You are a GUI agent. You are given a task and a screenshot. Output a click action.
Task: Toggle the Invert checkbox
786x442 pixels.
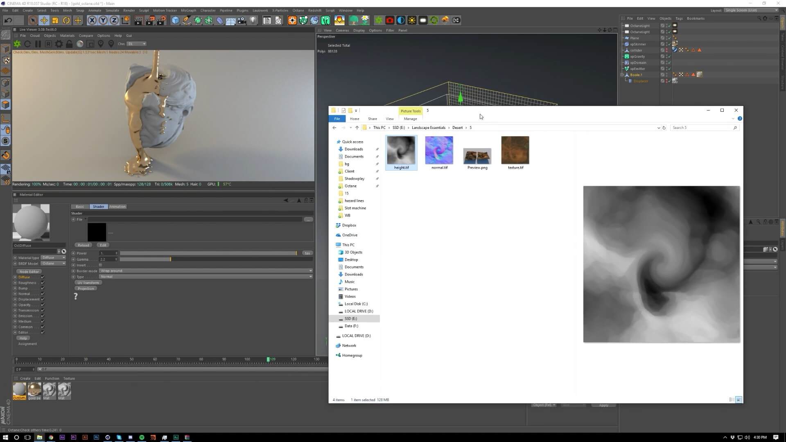coord(101,265)
